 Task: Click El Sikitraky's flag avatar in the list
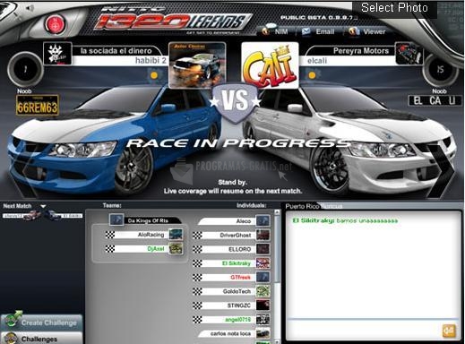click(x=263, y=263)
